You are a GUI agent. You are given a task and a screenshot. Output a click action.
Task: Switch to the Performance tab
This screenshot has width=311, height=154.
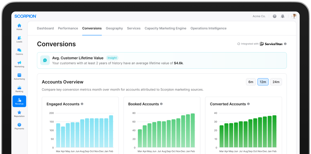pyautogui.click(x=68, y=28)
